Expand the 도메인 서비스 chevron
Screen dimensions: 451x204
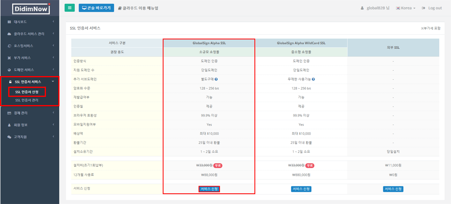point(53,69)
